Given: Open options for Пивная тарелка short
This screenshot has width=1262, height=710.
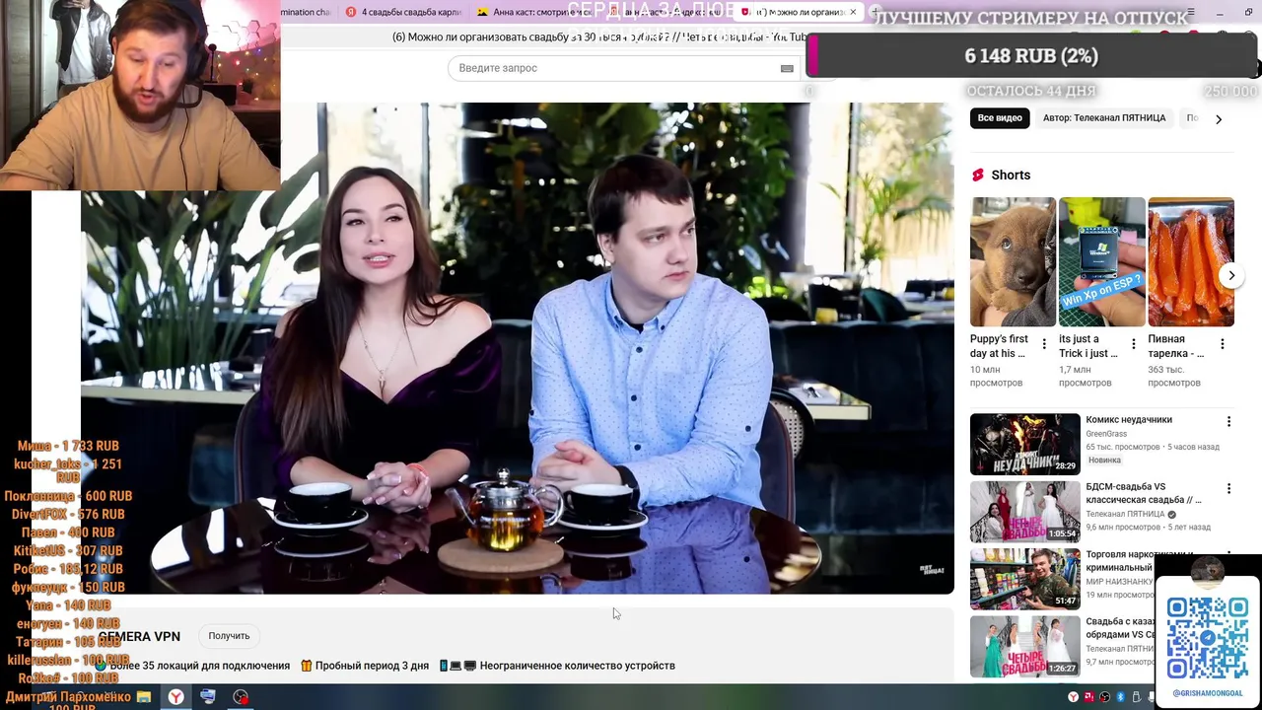Looking at the screenshot, I should tap(1222, 344).
